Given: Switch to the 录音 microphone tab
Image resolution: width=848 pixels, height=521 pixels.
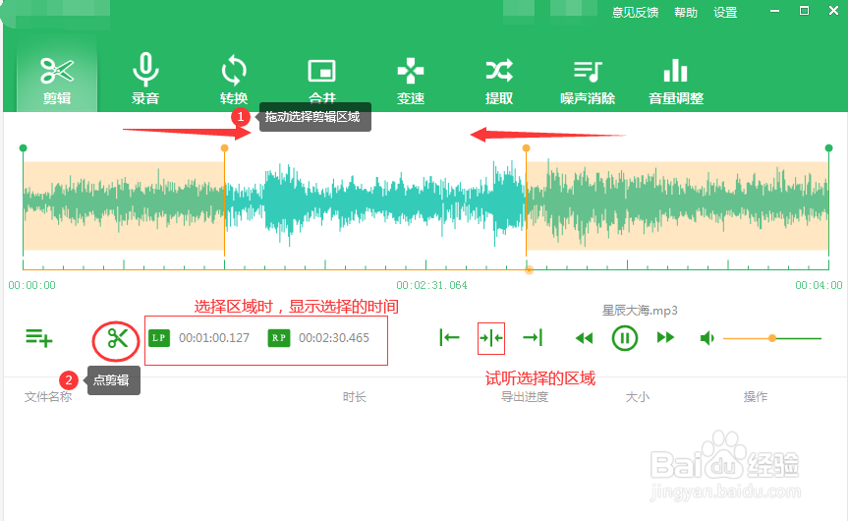Looking at the screenshot, I should pyautogui.click(x=145, y=80).
